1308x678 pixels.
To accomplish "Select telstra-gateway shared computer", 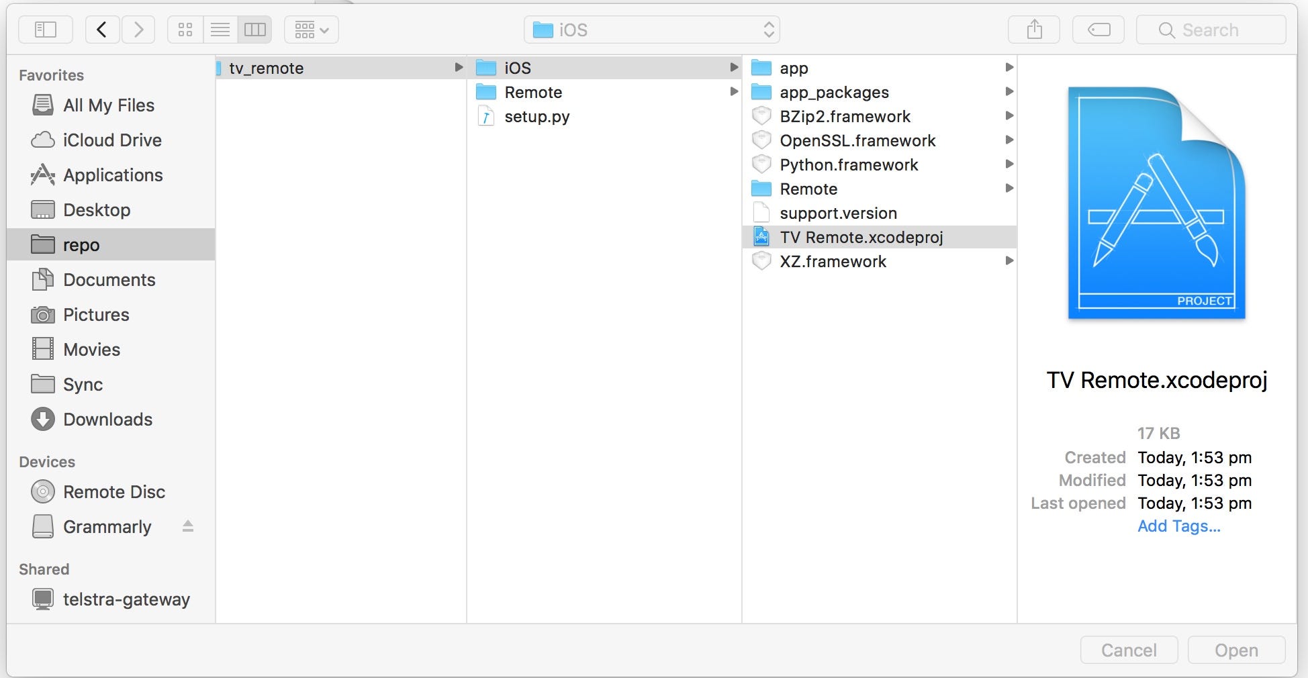I will (111, 599).
